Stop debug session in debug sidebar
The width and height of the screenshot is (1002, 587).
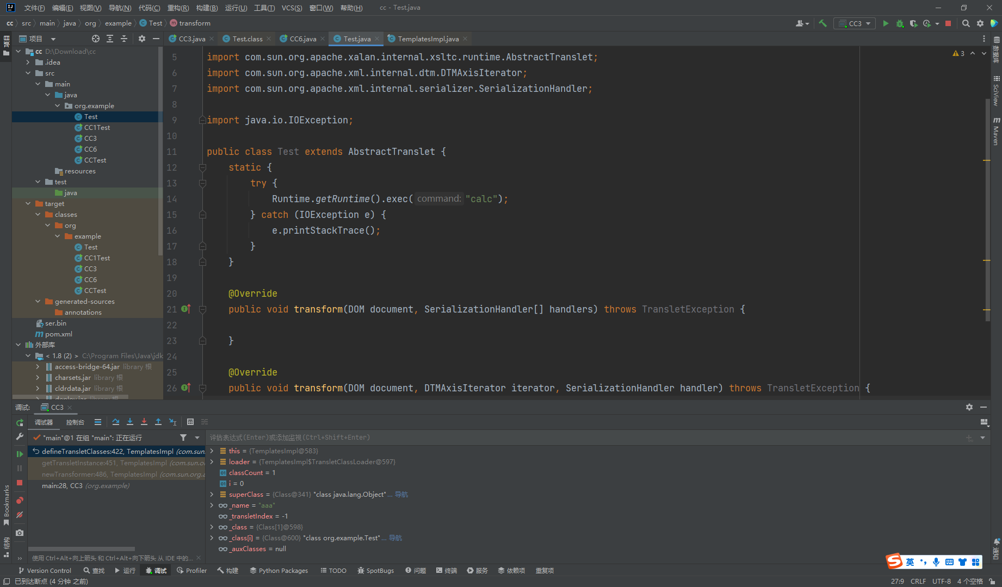coord(20,483)
